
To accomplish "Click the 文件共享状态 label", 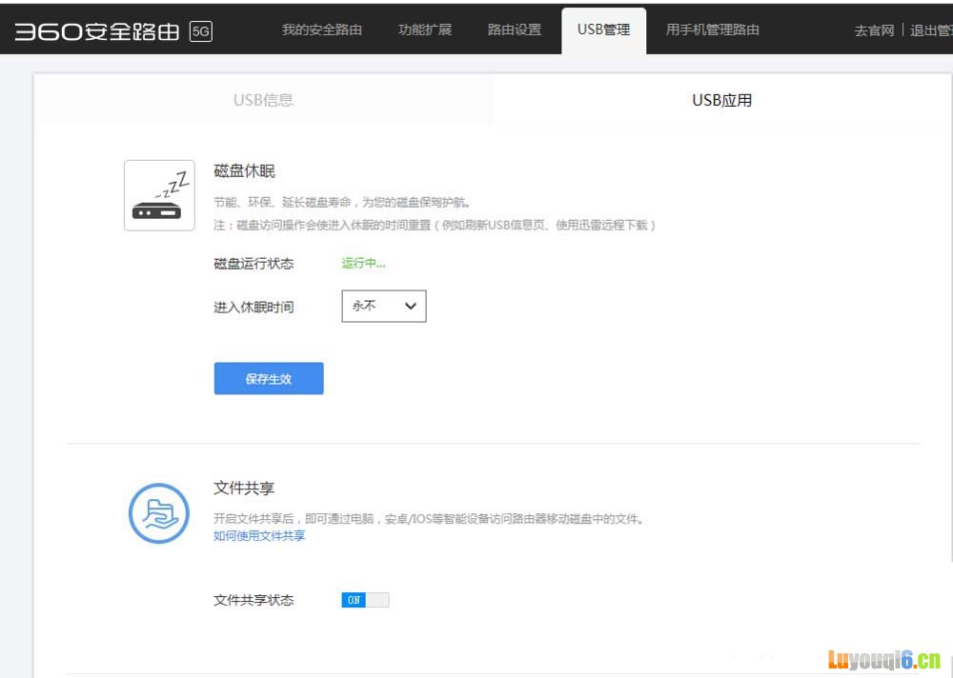I will [x=254, y=600].
